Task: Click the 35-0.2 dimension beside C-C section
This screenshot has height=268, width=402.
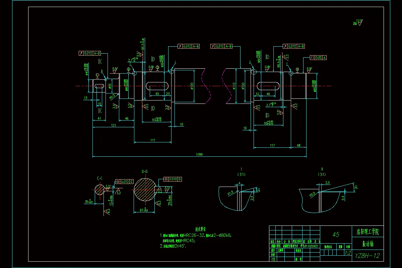Action: (89, 202)
